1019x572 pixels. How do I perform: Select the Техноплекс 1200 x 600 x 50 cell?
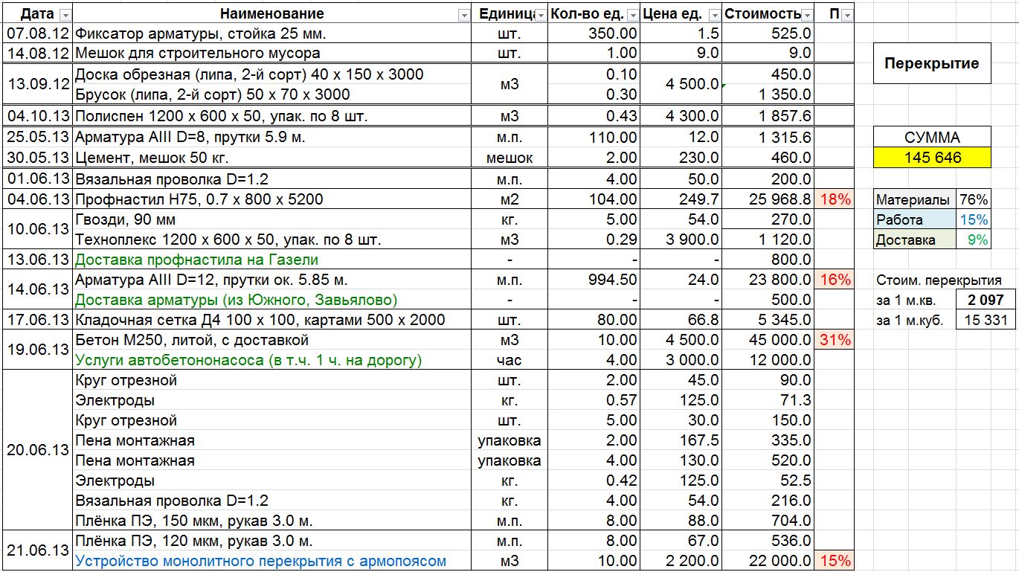point(272,240)
